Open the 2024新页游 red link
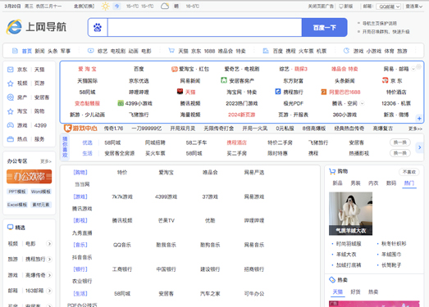The height and width of the screenshot is (307, 429). (x=242, y=115)
